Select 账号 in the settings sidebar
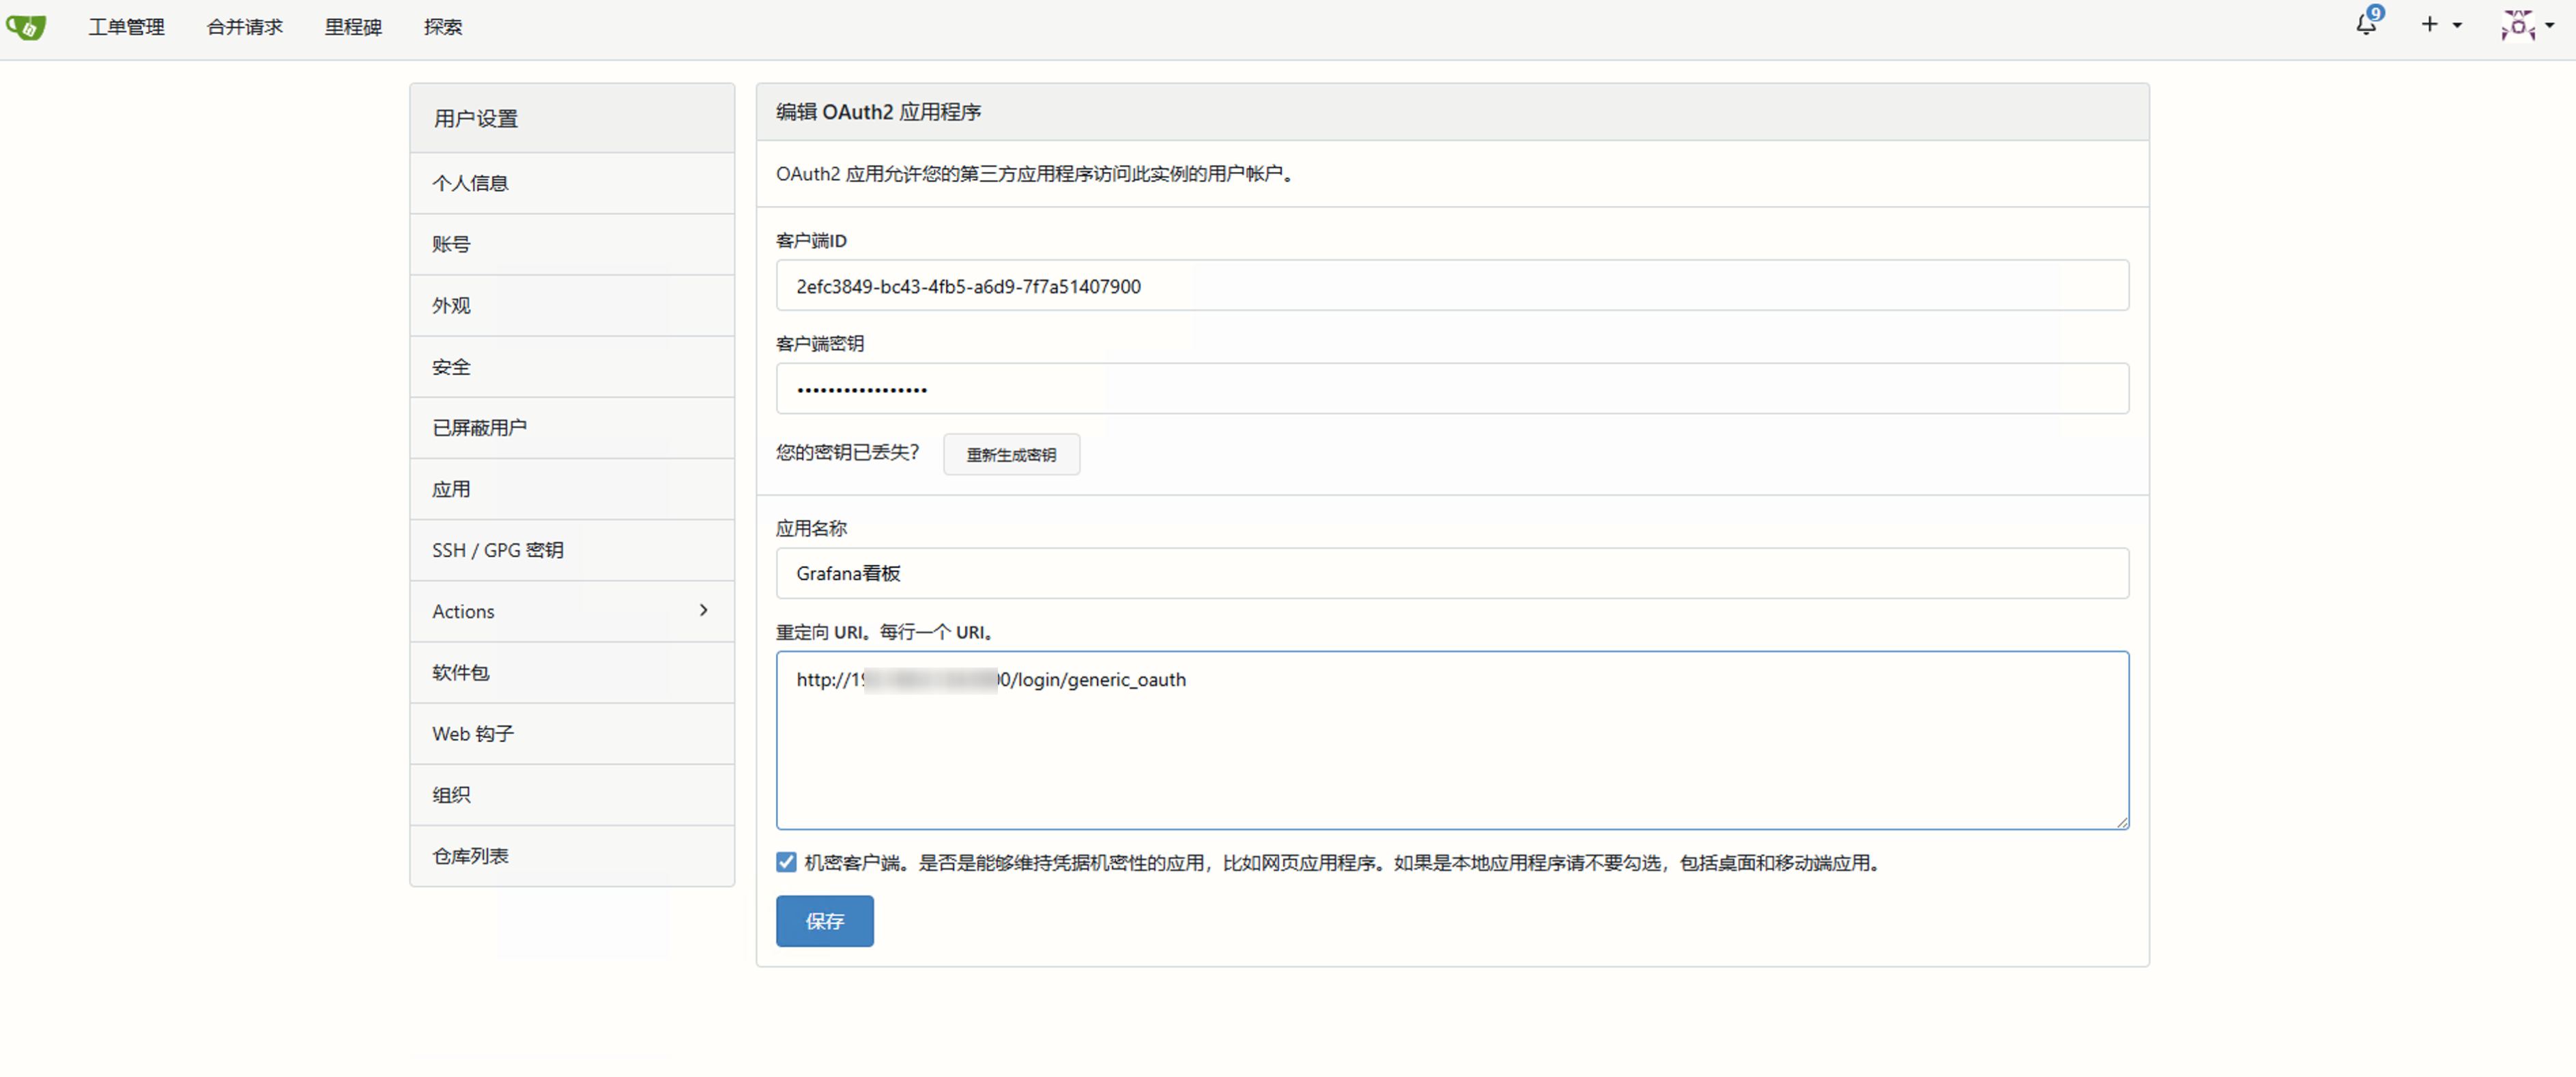Image resolution: width=2576 pixels, height=1077 pixels. coord(572,244)
